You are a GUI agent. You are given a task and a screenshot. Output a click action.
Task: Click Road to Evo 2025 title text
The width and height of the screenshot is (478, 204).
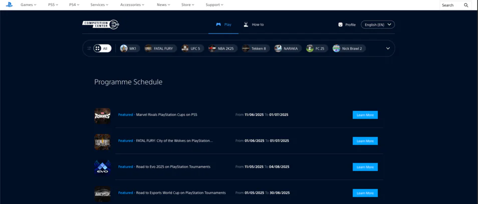coord(173,166)
